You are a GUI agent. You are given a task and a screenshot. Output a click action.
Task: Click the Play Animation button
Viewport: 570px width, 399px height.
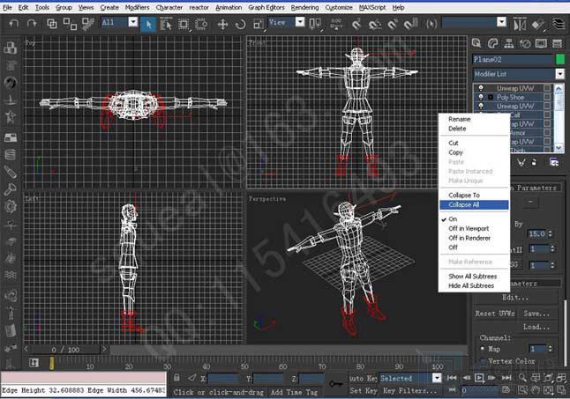tap(479, 378)
